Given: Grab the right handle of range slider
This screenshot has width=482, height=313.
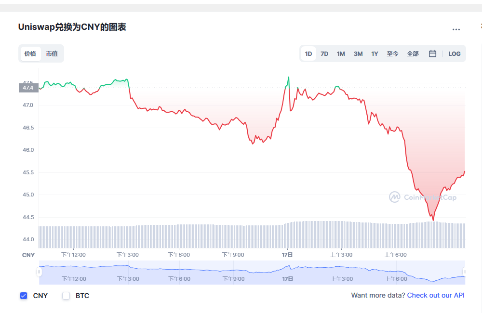Looking at the screenshot, I should point(465,272).
